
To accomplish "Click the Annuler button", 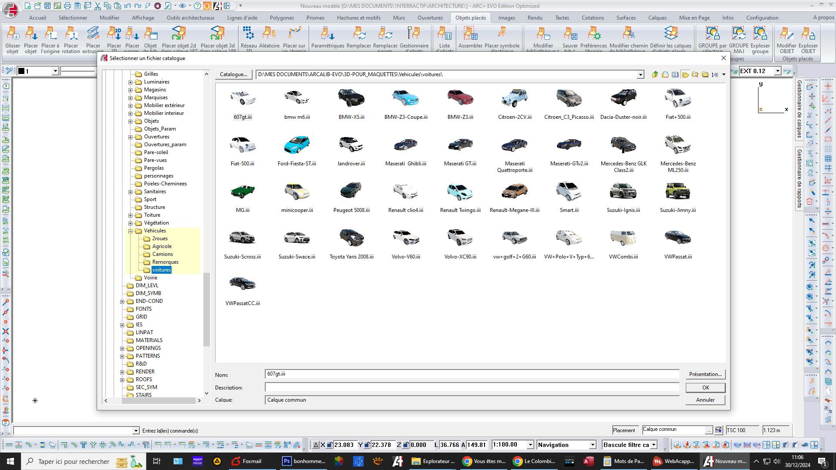I will (705, 400).
